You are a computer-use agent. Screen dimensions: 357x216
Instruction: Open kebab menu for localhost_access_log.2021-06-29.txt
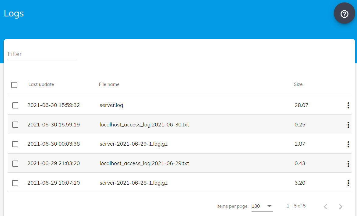(348, 164)
